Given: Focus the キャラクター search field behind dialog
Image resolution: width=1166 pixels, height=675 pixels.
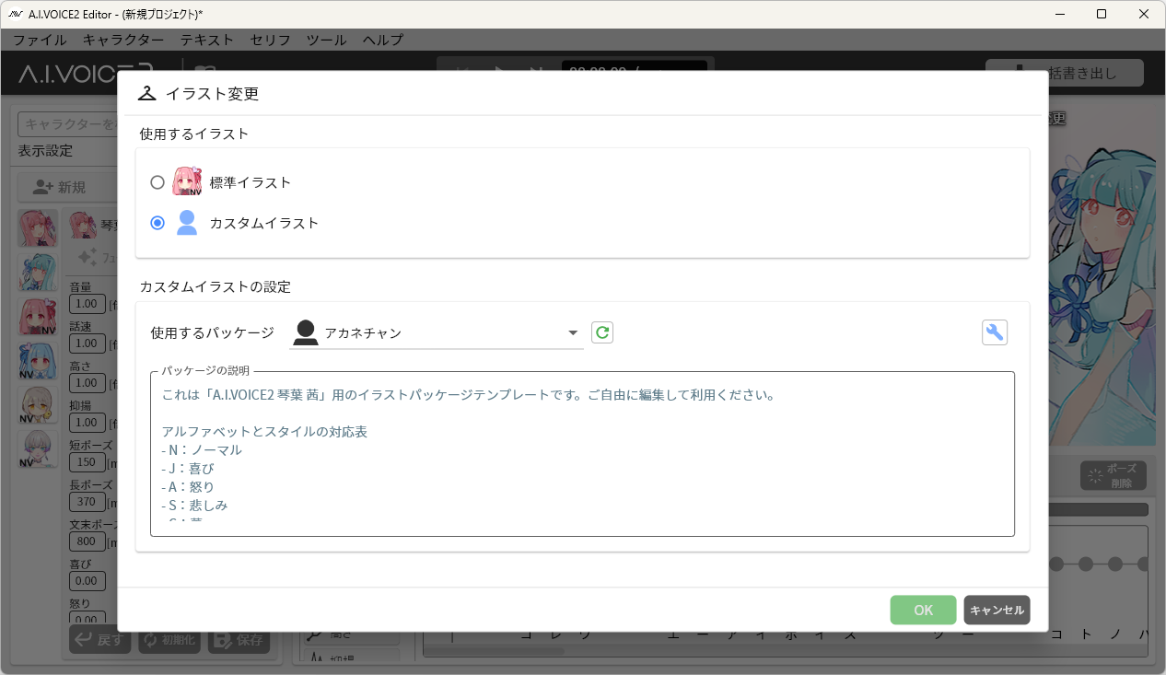Looking at the screenshot, I should (68, 124).
